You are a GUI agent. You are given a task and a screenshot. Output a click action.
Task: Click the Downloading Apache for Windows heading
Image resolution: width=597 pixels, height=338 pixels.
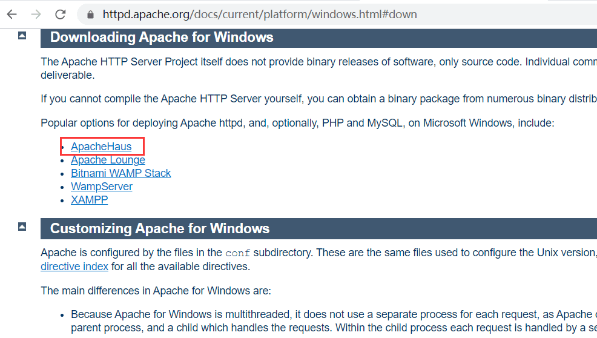(x=162, y=37)
